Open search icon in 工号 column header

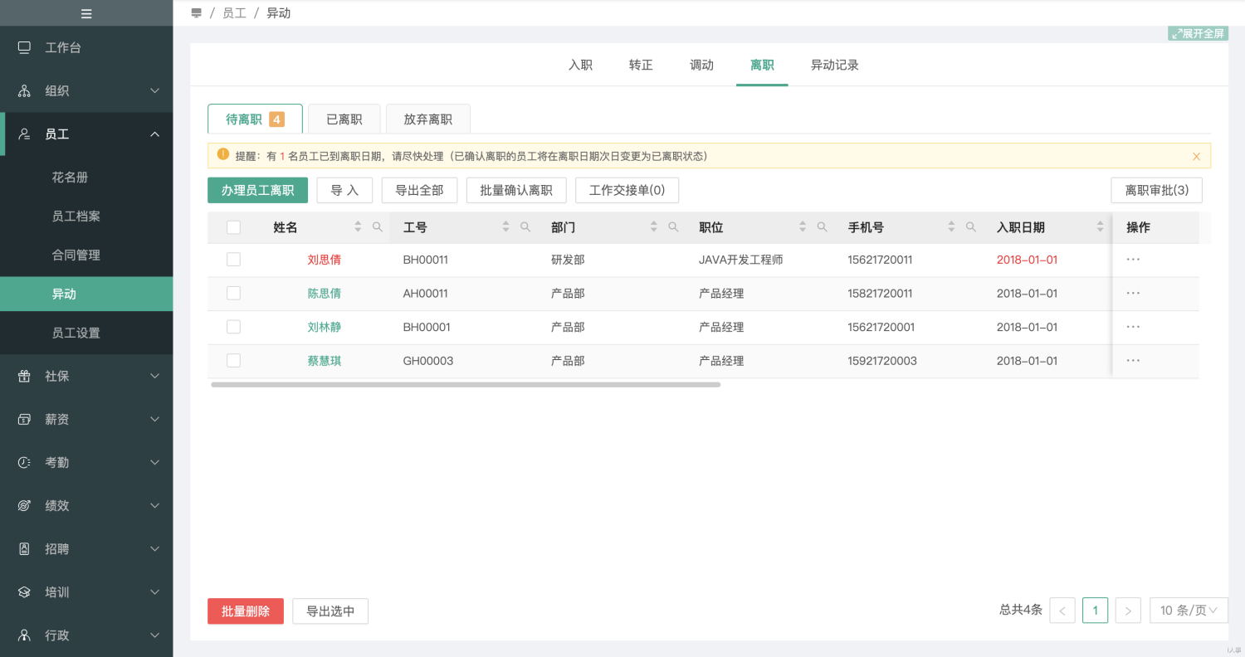tap(525, 226)
